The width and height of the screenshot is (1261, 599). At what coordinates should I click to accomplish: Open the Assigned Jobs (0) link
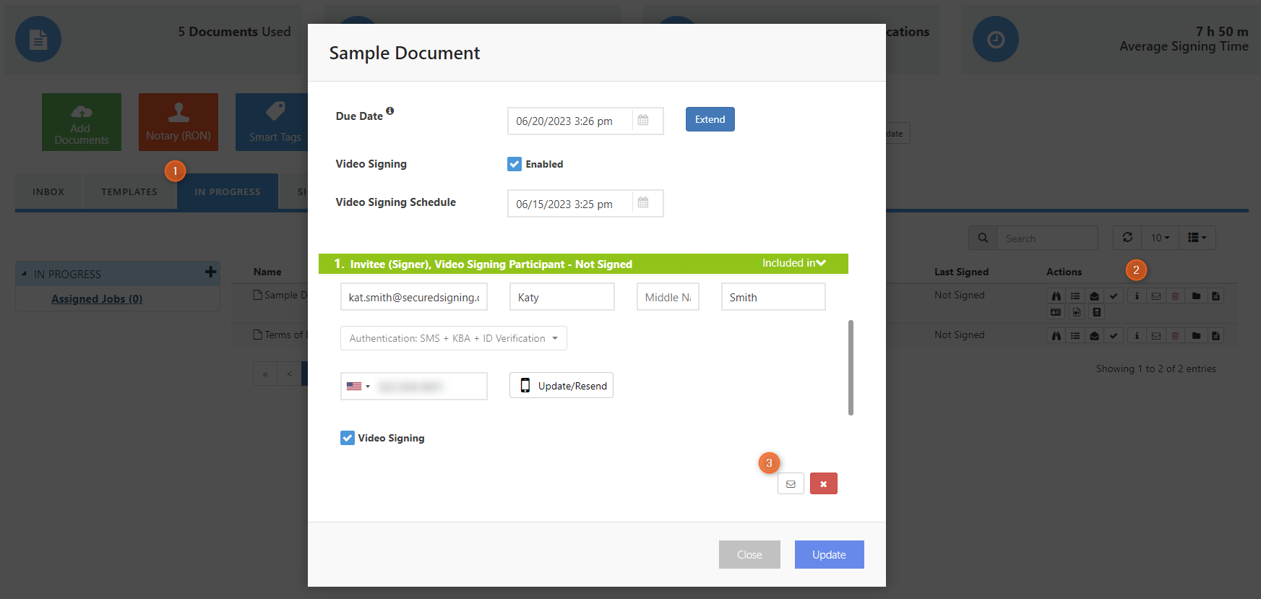(97, 299)
